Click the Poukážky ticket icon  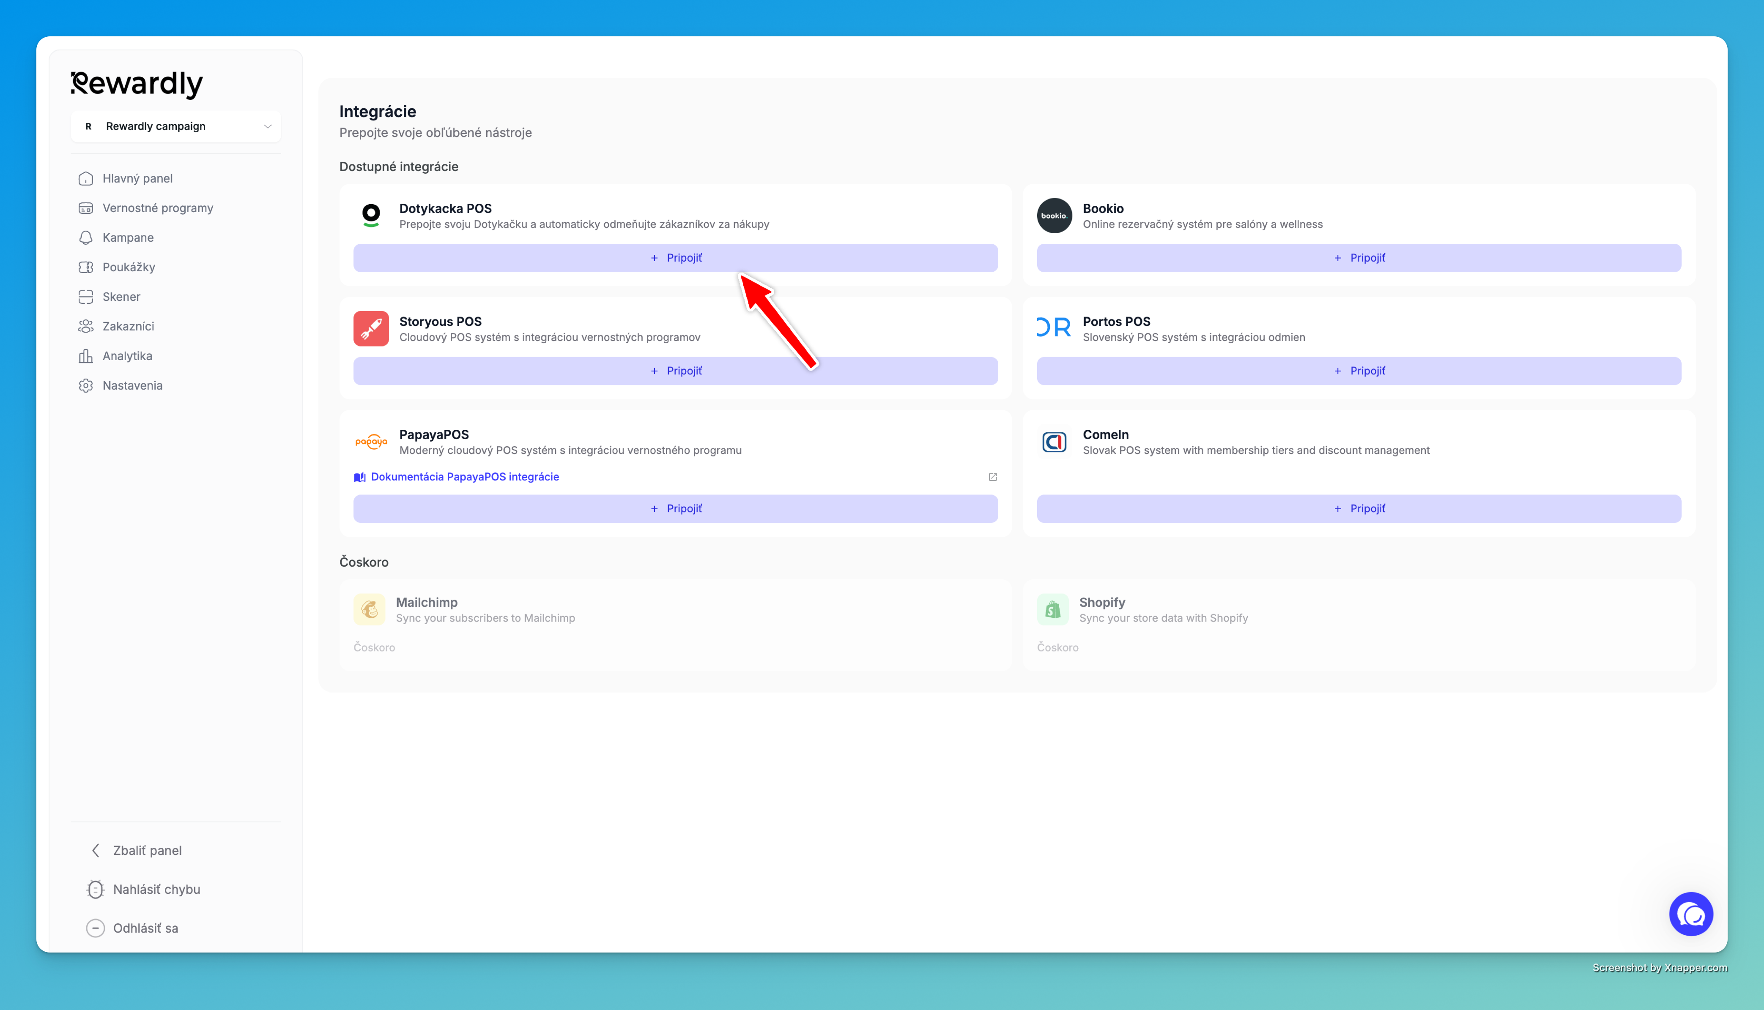tap(85, 267)
